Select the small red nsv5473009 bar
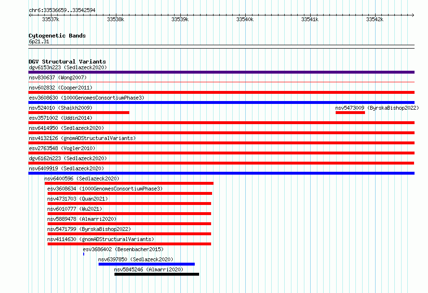 point(350,113)
